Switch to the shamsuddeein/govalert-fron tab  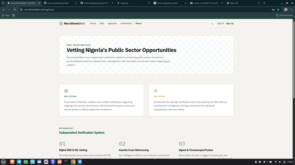(x=97, y=3)
